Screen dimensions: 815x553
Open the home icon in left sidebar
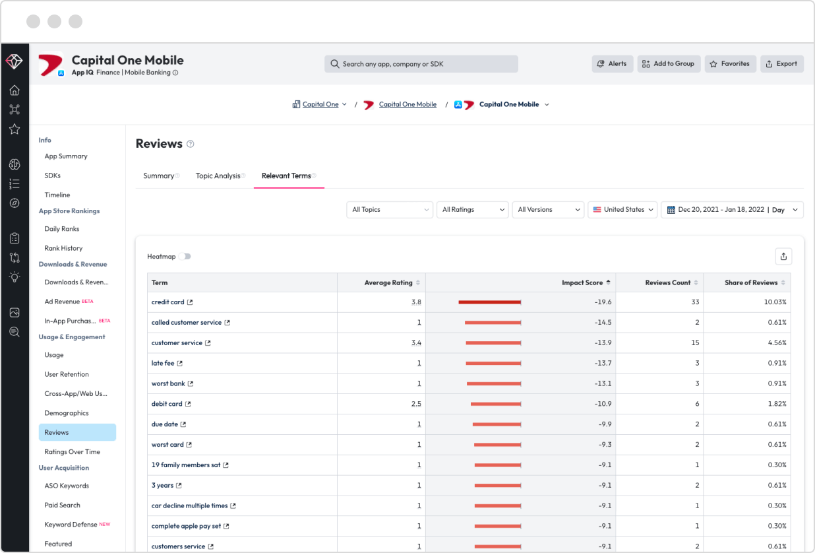(x=15, y=90)
